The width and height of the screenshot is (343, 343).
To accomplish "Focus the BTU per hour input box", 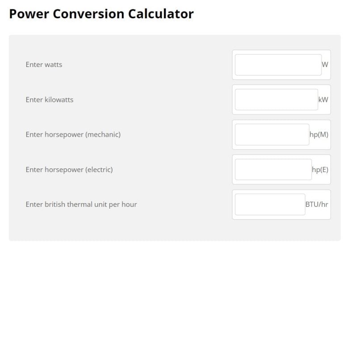I will [x=270, y=205].
